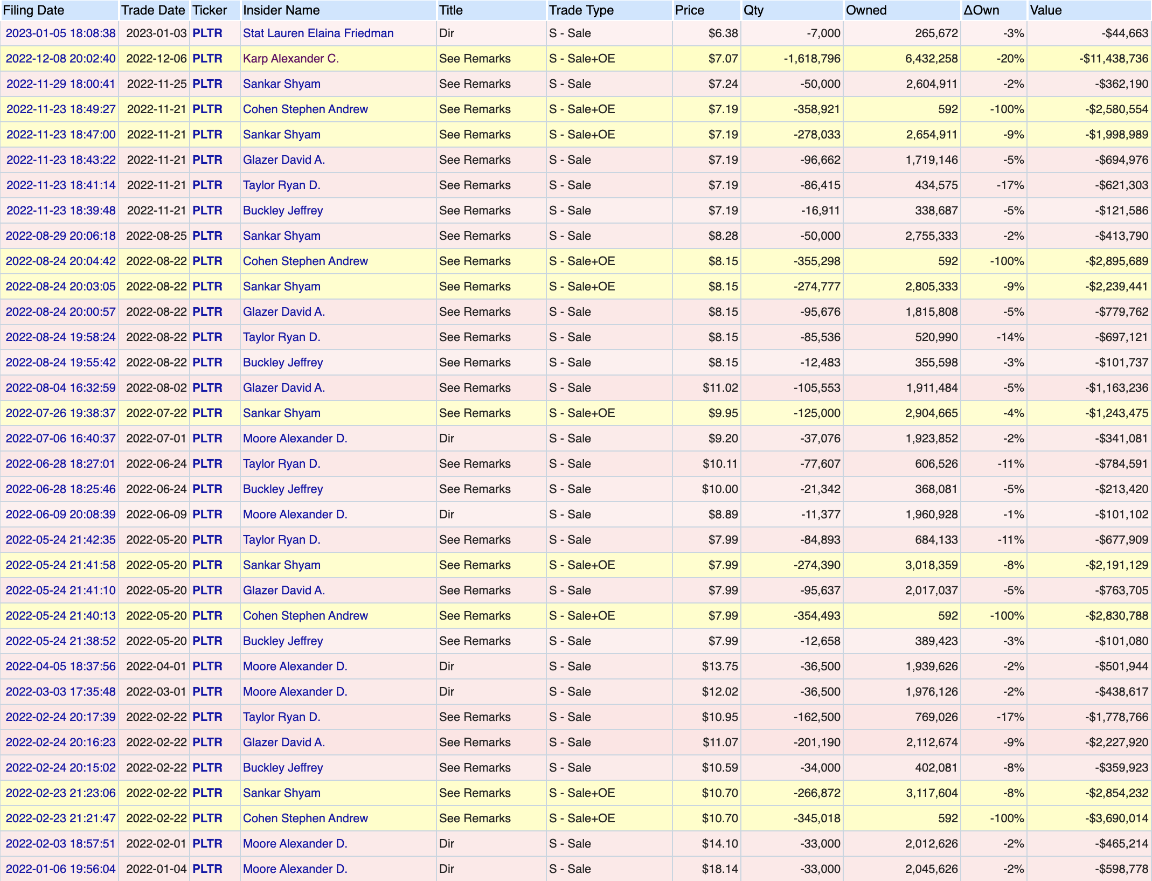Open Buckley Jeffrey link for 2022-02-24 filing
The height and width of the screenshot is (881, 1152).
coord(283,767)
